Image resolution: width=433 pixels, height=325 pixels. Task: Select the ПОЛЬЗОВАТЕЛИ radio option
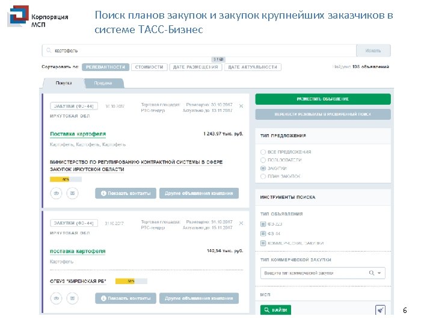(x=263, y=160)
